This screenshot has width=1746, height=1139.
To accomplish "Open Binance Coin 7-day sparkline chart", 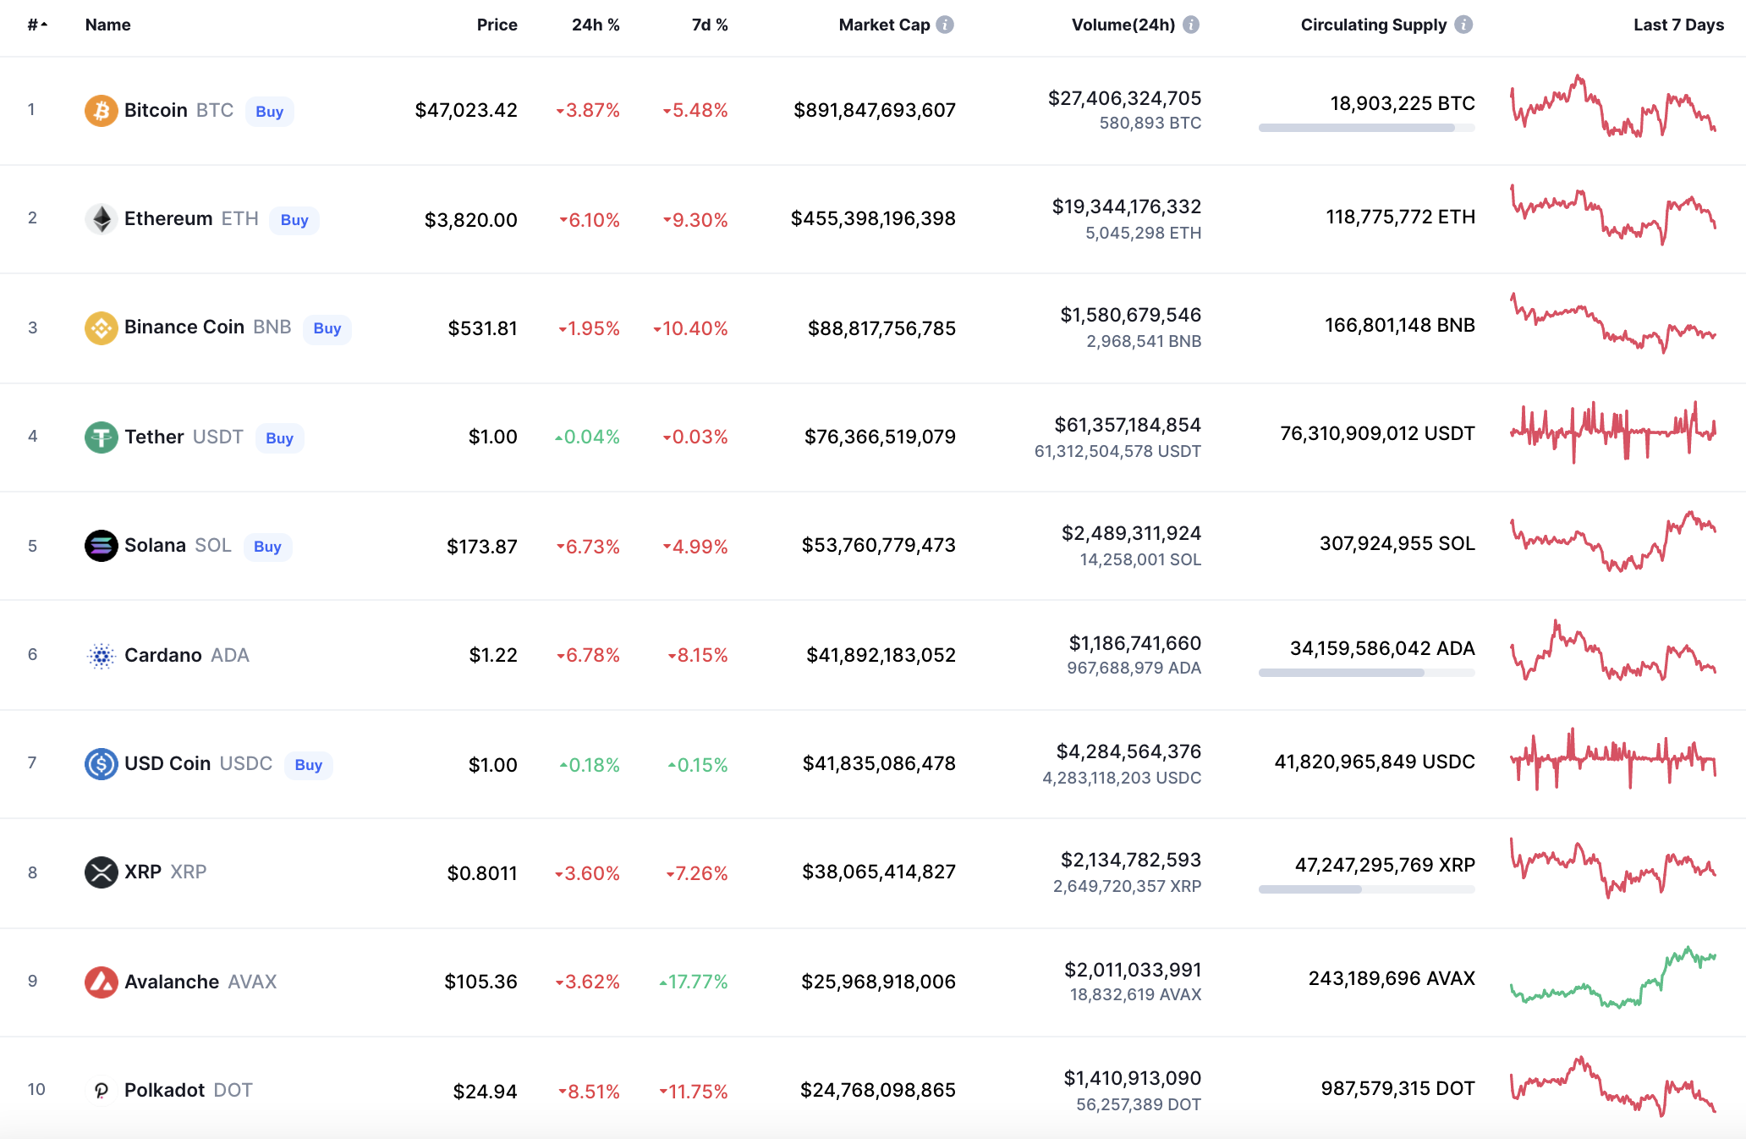I will [1613, 323].
